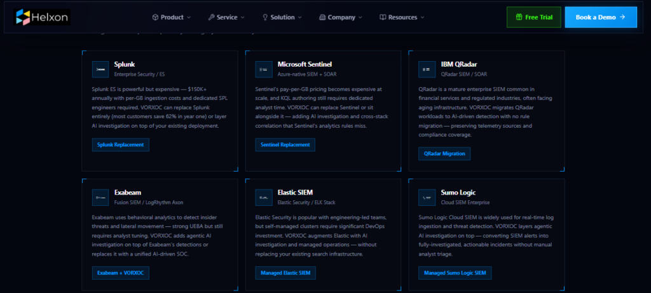651x293 pixels.
Task: Click the Exabeam card title
Action: tap(128, 193)
